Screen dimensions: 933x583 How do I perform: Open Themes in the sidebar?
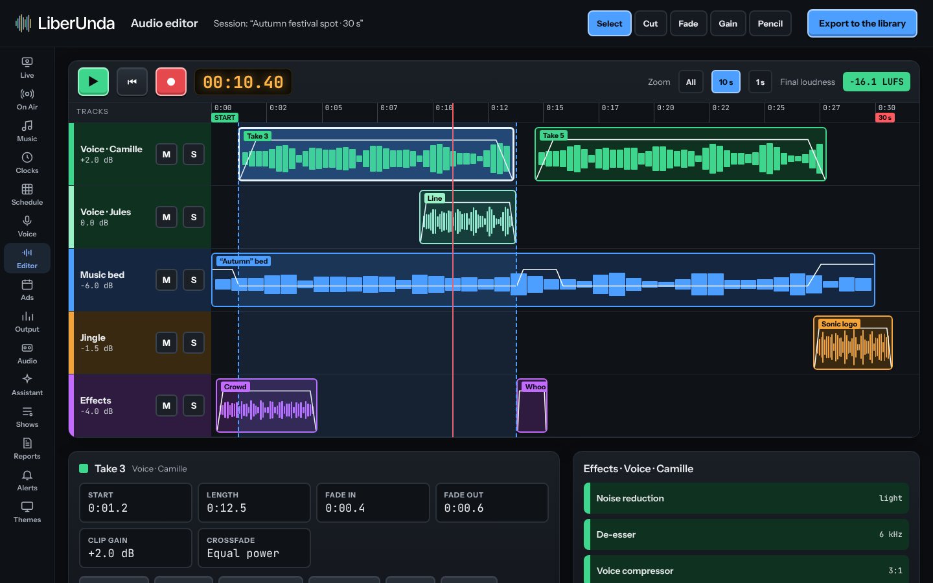point(27,512)
